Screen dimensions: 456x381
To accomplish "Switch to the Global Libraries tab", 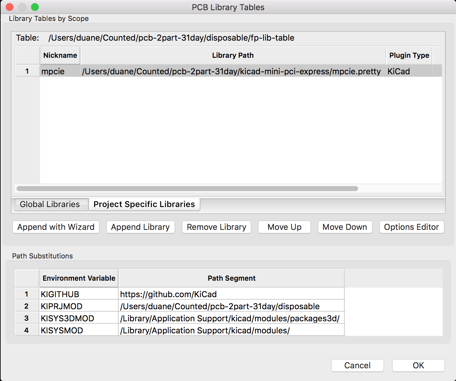I will click(x=50, y=204).
